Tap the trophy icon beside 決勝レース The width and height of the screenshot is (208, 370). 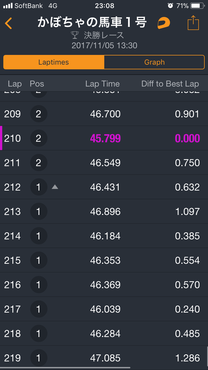(75, 35)
